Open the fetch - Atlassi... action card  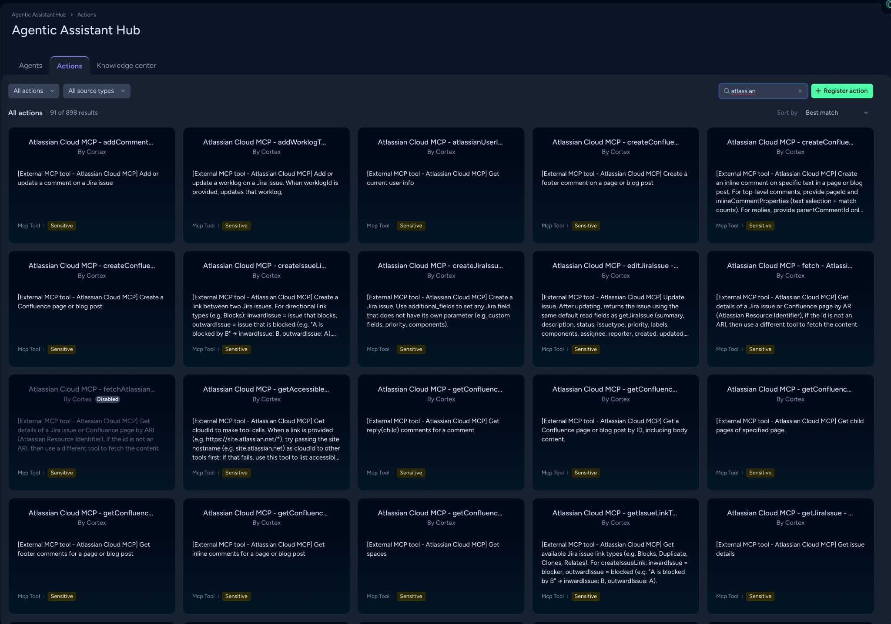pyautogui.click(x=790, y=309)
